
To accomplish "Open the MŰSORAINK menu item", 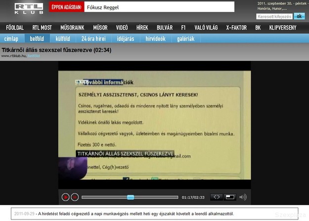I will pos(72,28).
